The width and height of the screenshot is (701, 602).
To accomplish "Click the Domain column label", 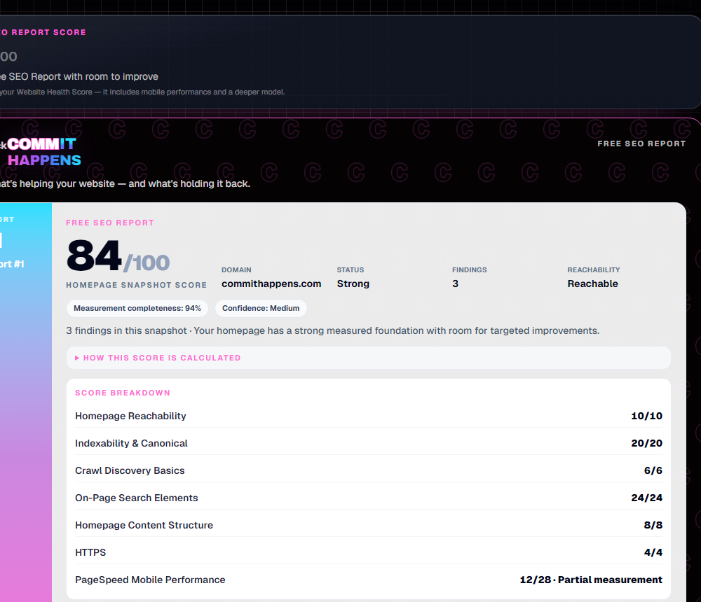I will (236, 269).
